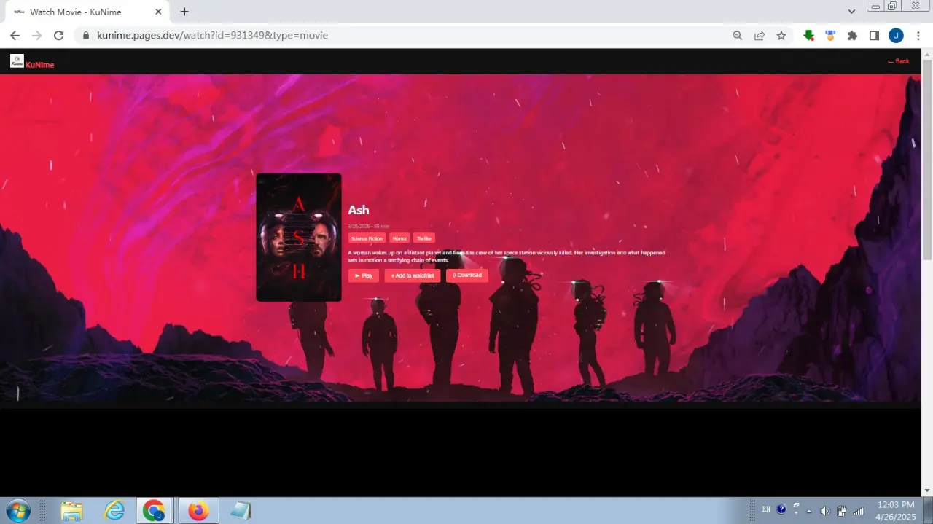Launch Internet Explorer from taskbar
The image size is (933, 524).
coord(114,510)
